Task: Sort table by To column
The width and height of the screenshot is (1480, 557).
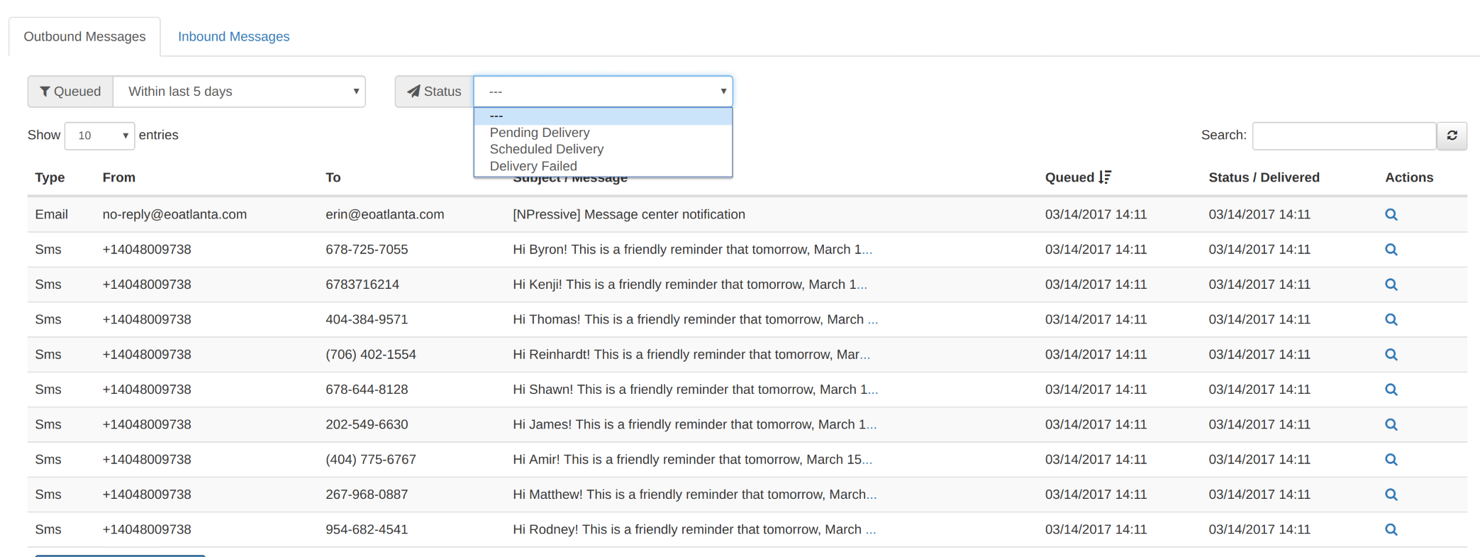Action: tap(333, 177)
